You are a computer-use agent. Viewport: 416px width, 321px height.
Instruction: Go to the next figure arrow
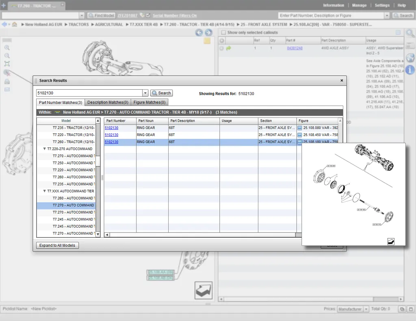(x=208, y=32)
